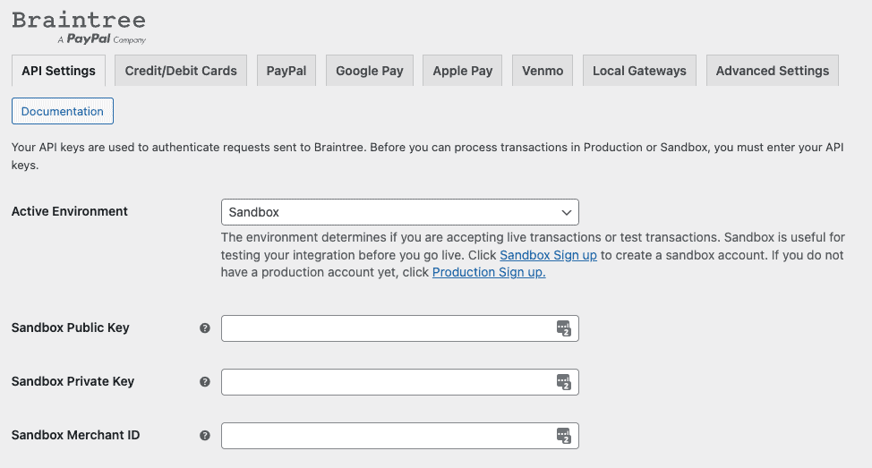Viewport: 872px width, 468px height.
Task: Focus the Sandbox Private Key input field
Action: pos(400,382)
